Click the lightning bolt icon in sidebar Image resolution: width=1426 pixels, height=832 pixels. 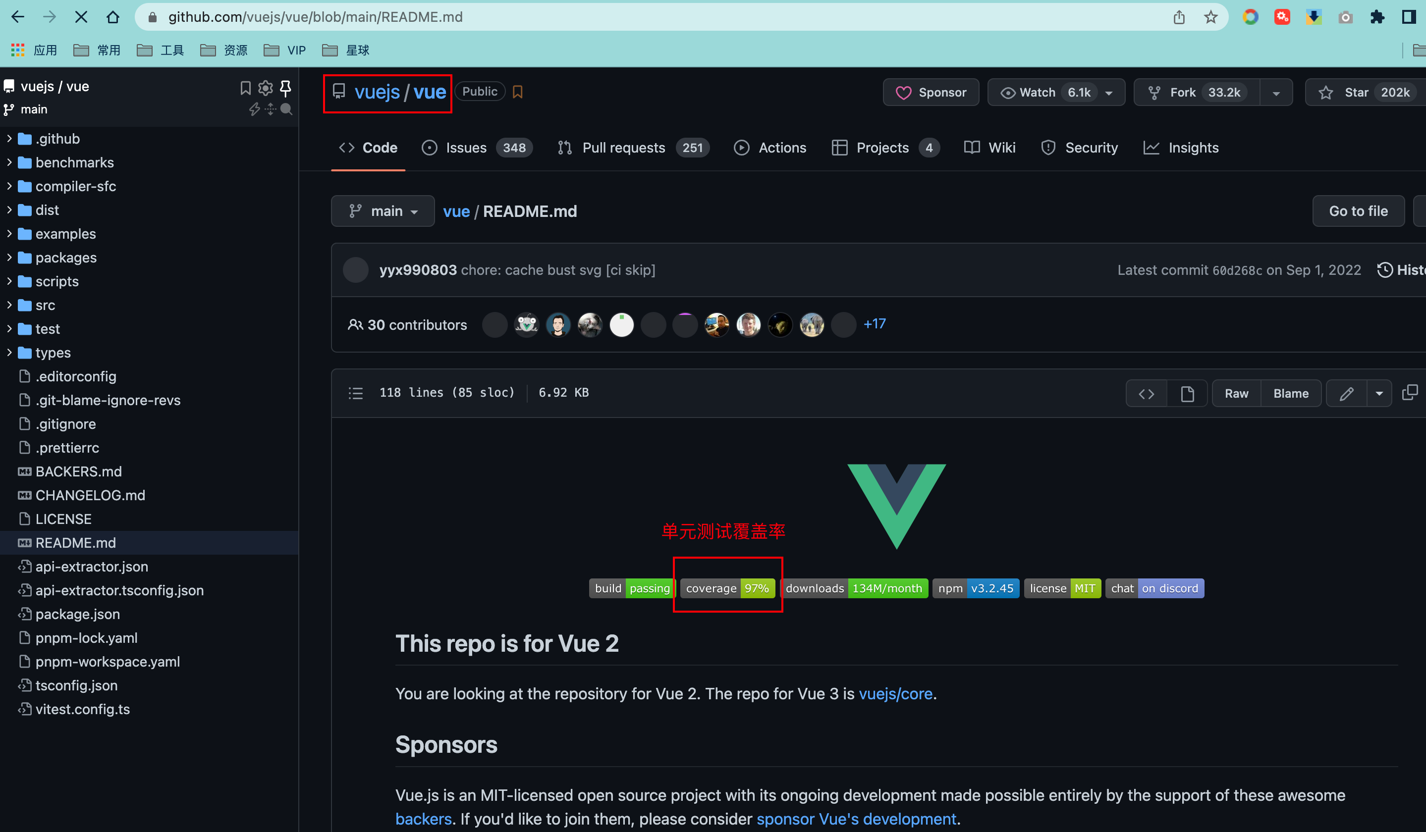point(255,109)
